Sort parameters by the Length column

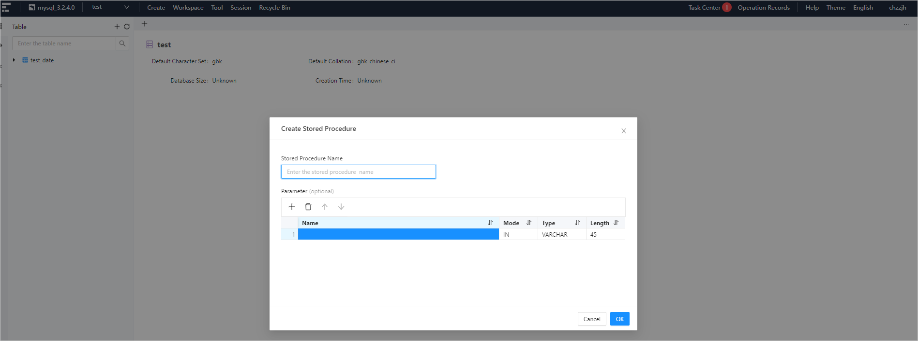point(616,223)
